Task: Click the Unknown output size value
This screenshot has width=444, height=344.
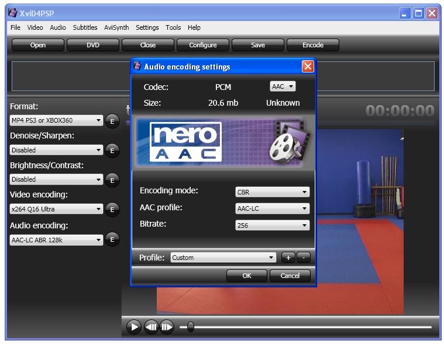Action: pyautogui.click(x=283, y=103)
